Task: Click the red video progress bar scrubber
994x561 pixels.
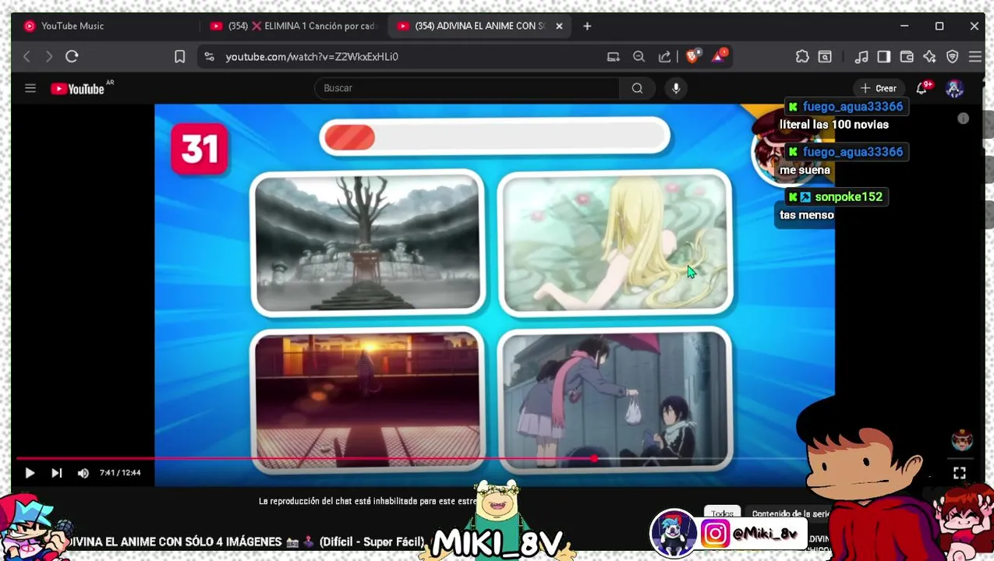Action: [595, 459]
